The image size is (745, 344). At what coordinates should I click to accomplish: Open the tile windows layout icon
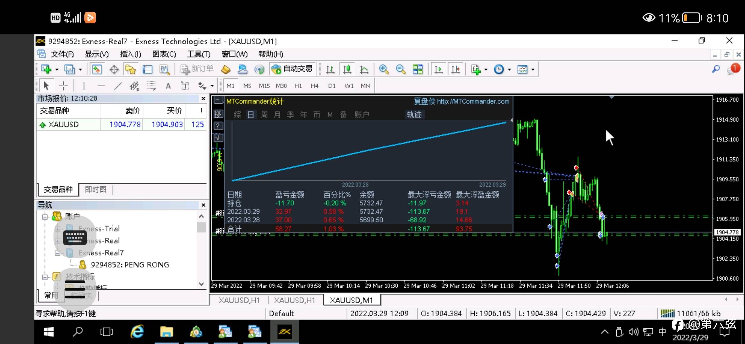[x=417, y=69]
